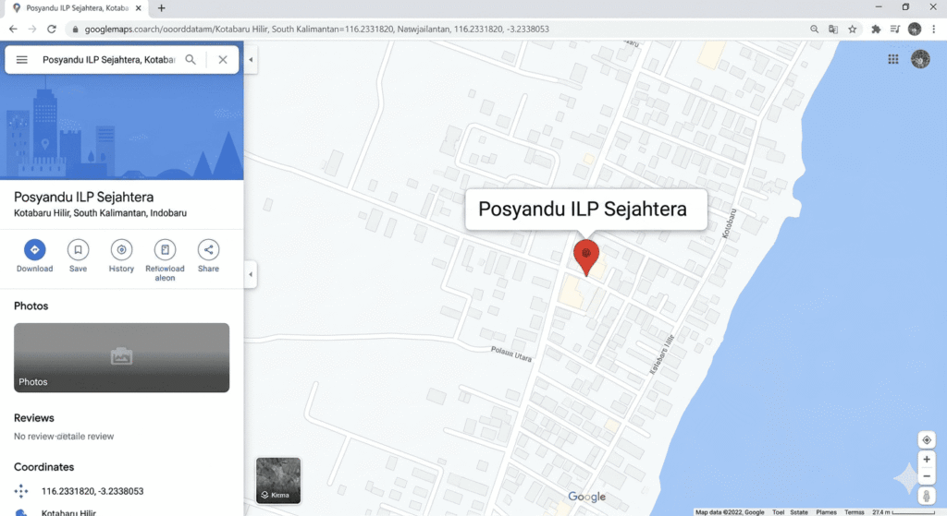Click the search magnifier icon

point(191,60)
